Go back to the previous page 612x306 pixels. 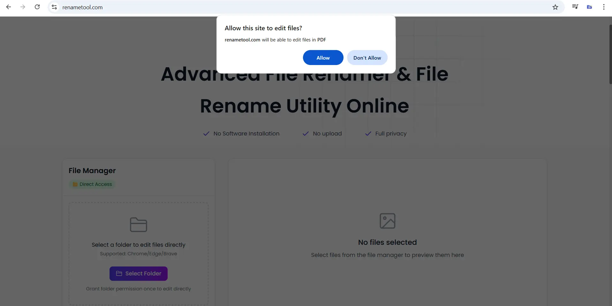click(x=9, y=7)
